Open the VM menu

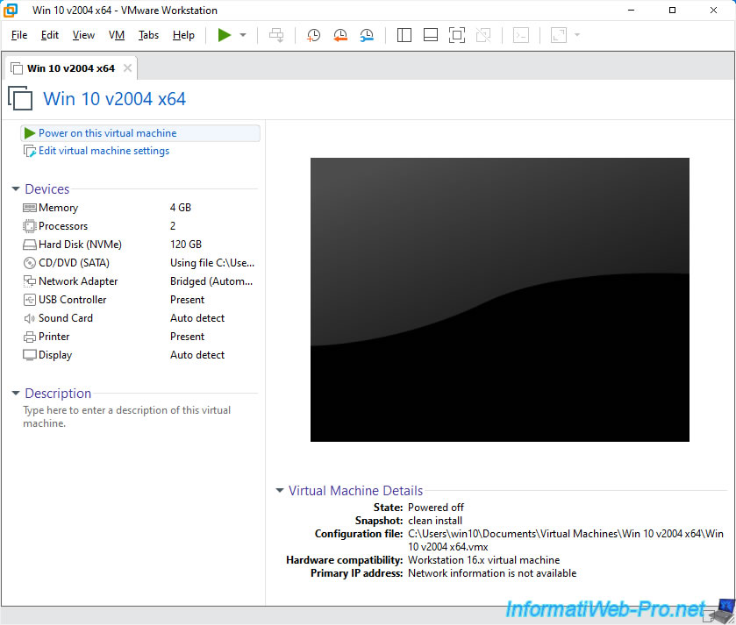[x=117, y=35]
